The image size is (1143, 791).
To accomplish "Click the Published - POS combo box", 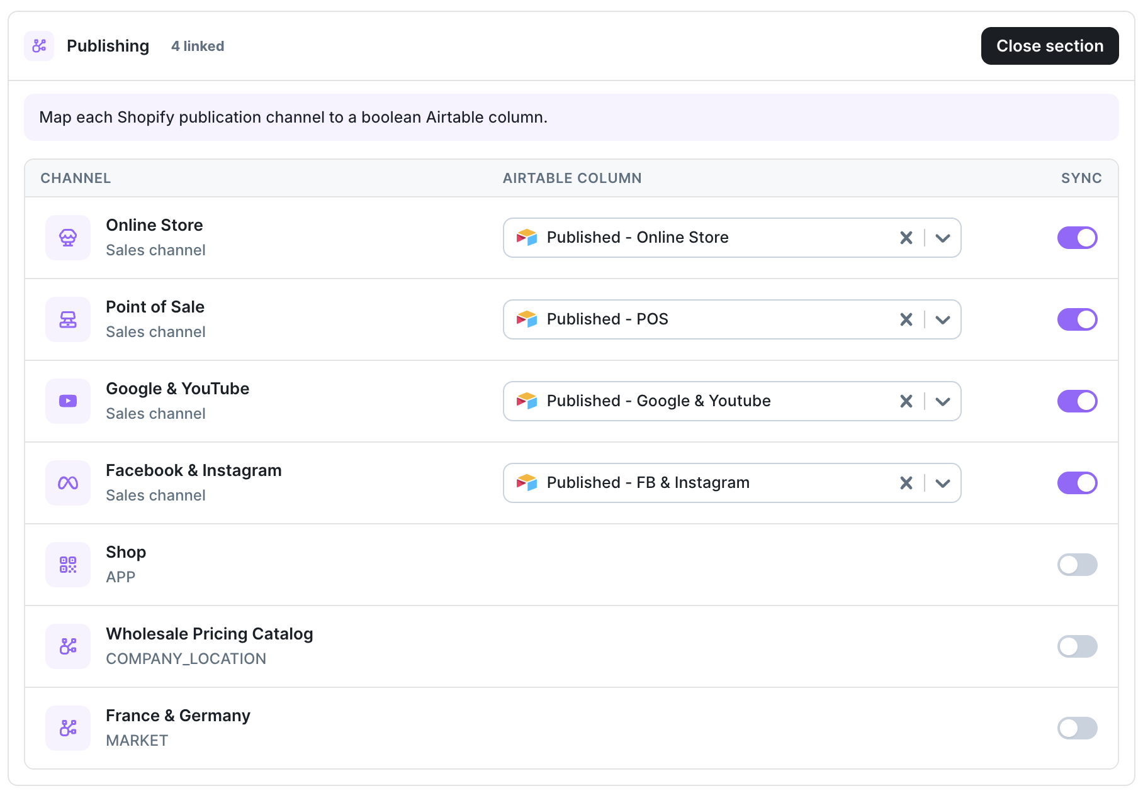I will (x=732, y=319).
